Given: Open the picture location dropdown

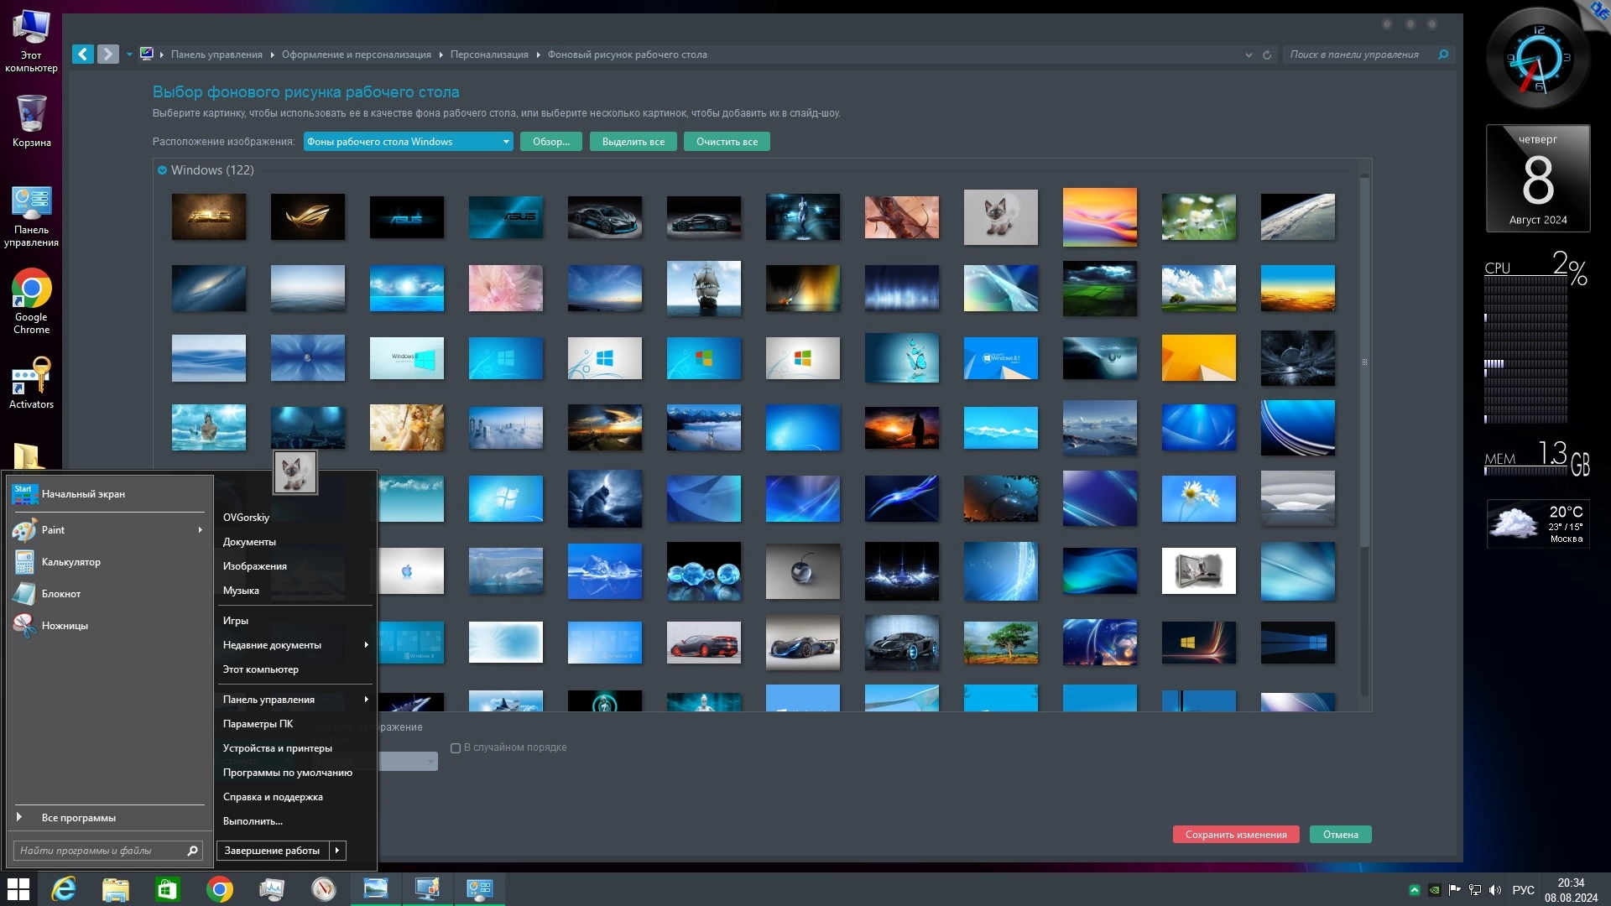Looking at the screenshot, I should point(408,142).
